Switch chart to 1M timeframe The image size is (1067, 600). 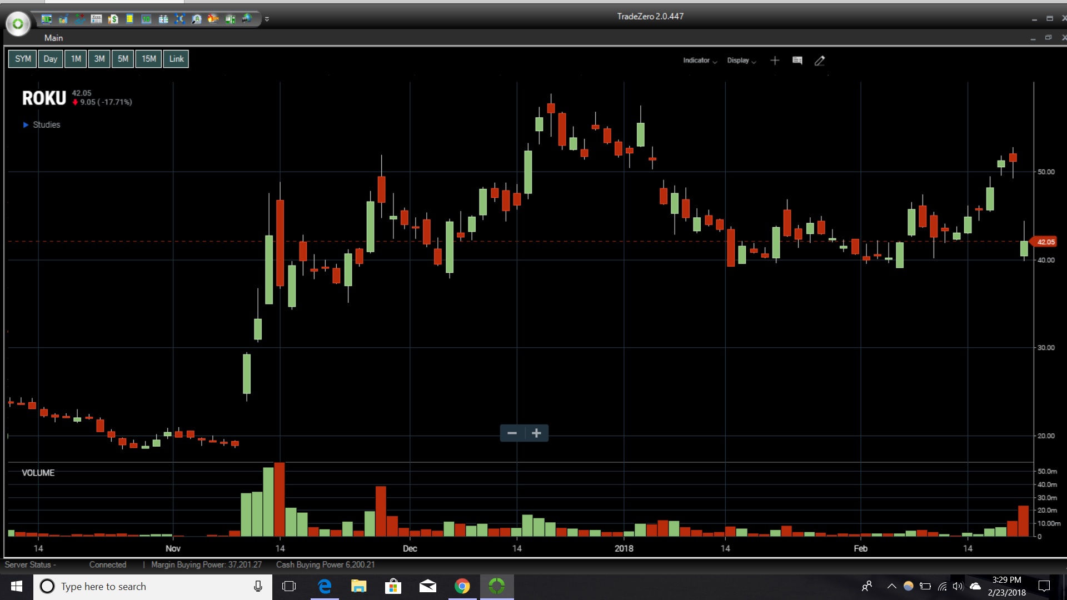tap(76, 59)
